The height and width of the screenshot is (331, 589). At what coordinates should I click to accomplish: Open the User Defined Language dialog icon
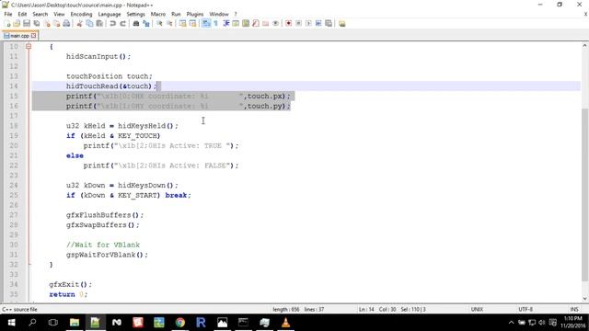(x=236, y=23)
